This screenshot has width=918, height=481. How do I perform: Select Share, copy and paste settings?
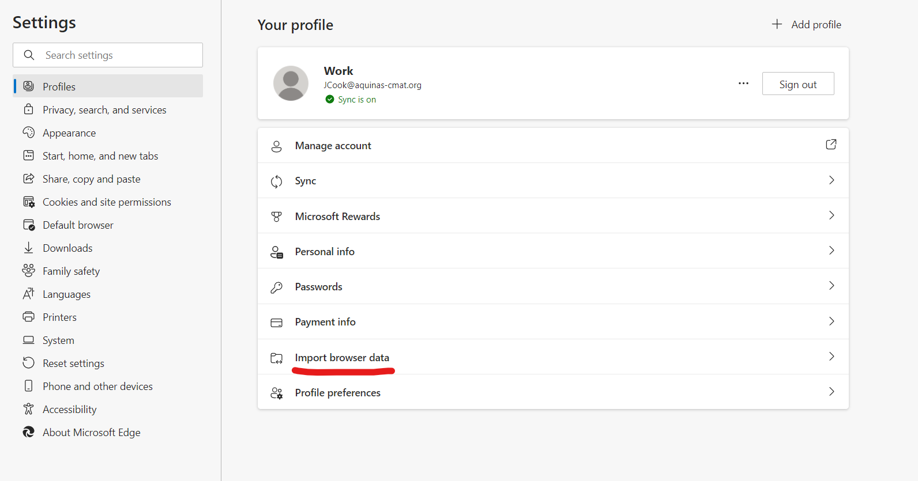(x=108, y=179)
